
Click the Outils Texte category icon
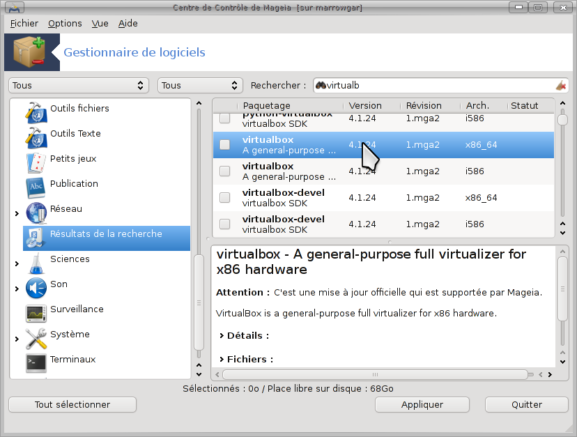pyautogui.click(x=36, y=137)
